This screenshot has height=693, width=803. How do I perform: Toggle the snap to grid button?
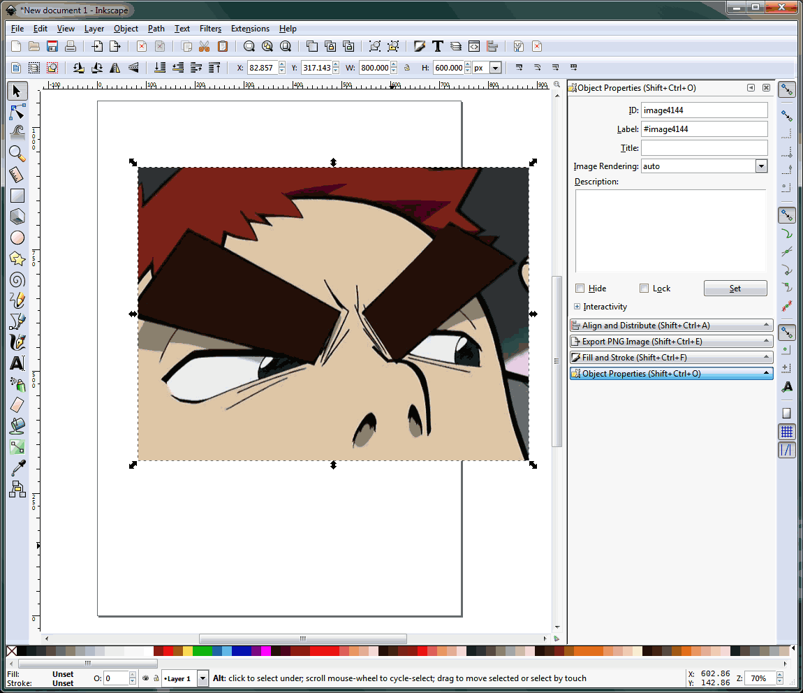pyautogui.click(x=787, y=432)
